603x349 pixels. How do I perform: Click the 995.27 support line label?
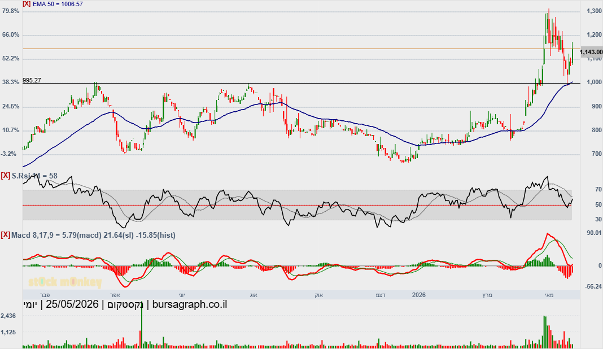pos(32,80)
